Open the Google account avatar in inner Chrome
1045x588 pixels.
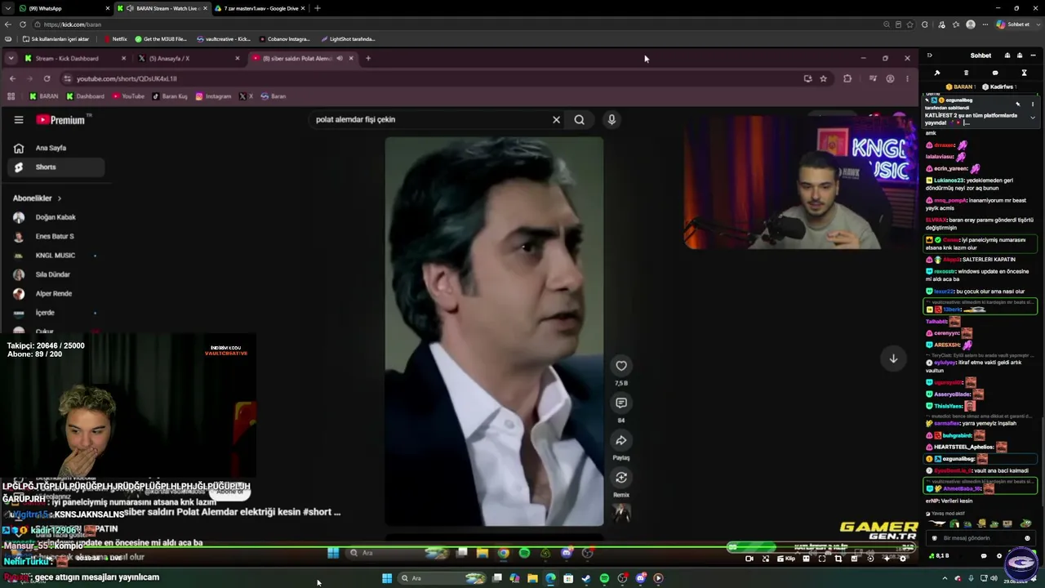[890, 78]
